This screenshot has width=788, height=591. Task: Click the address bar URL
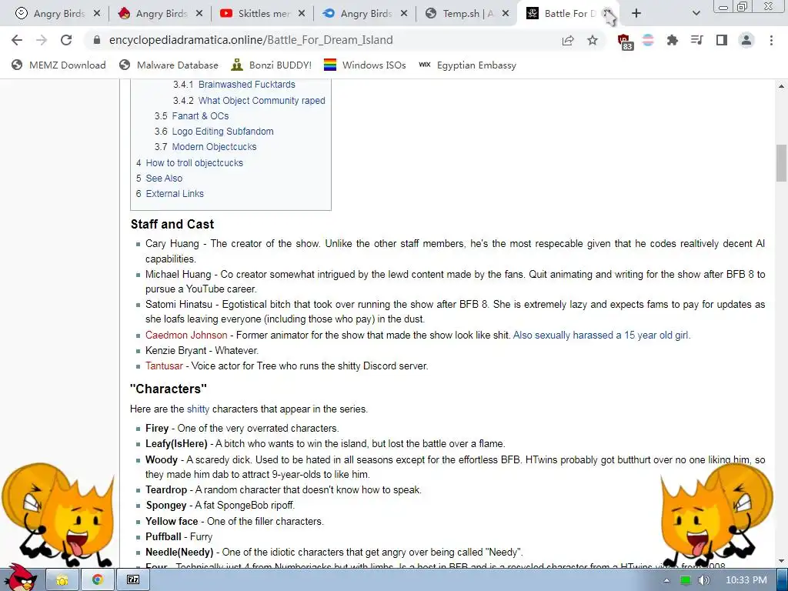251,40
